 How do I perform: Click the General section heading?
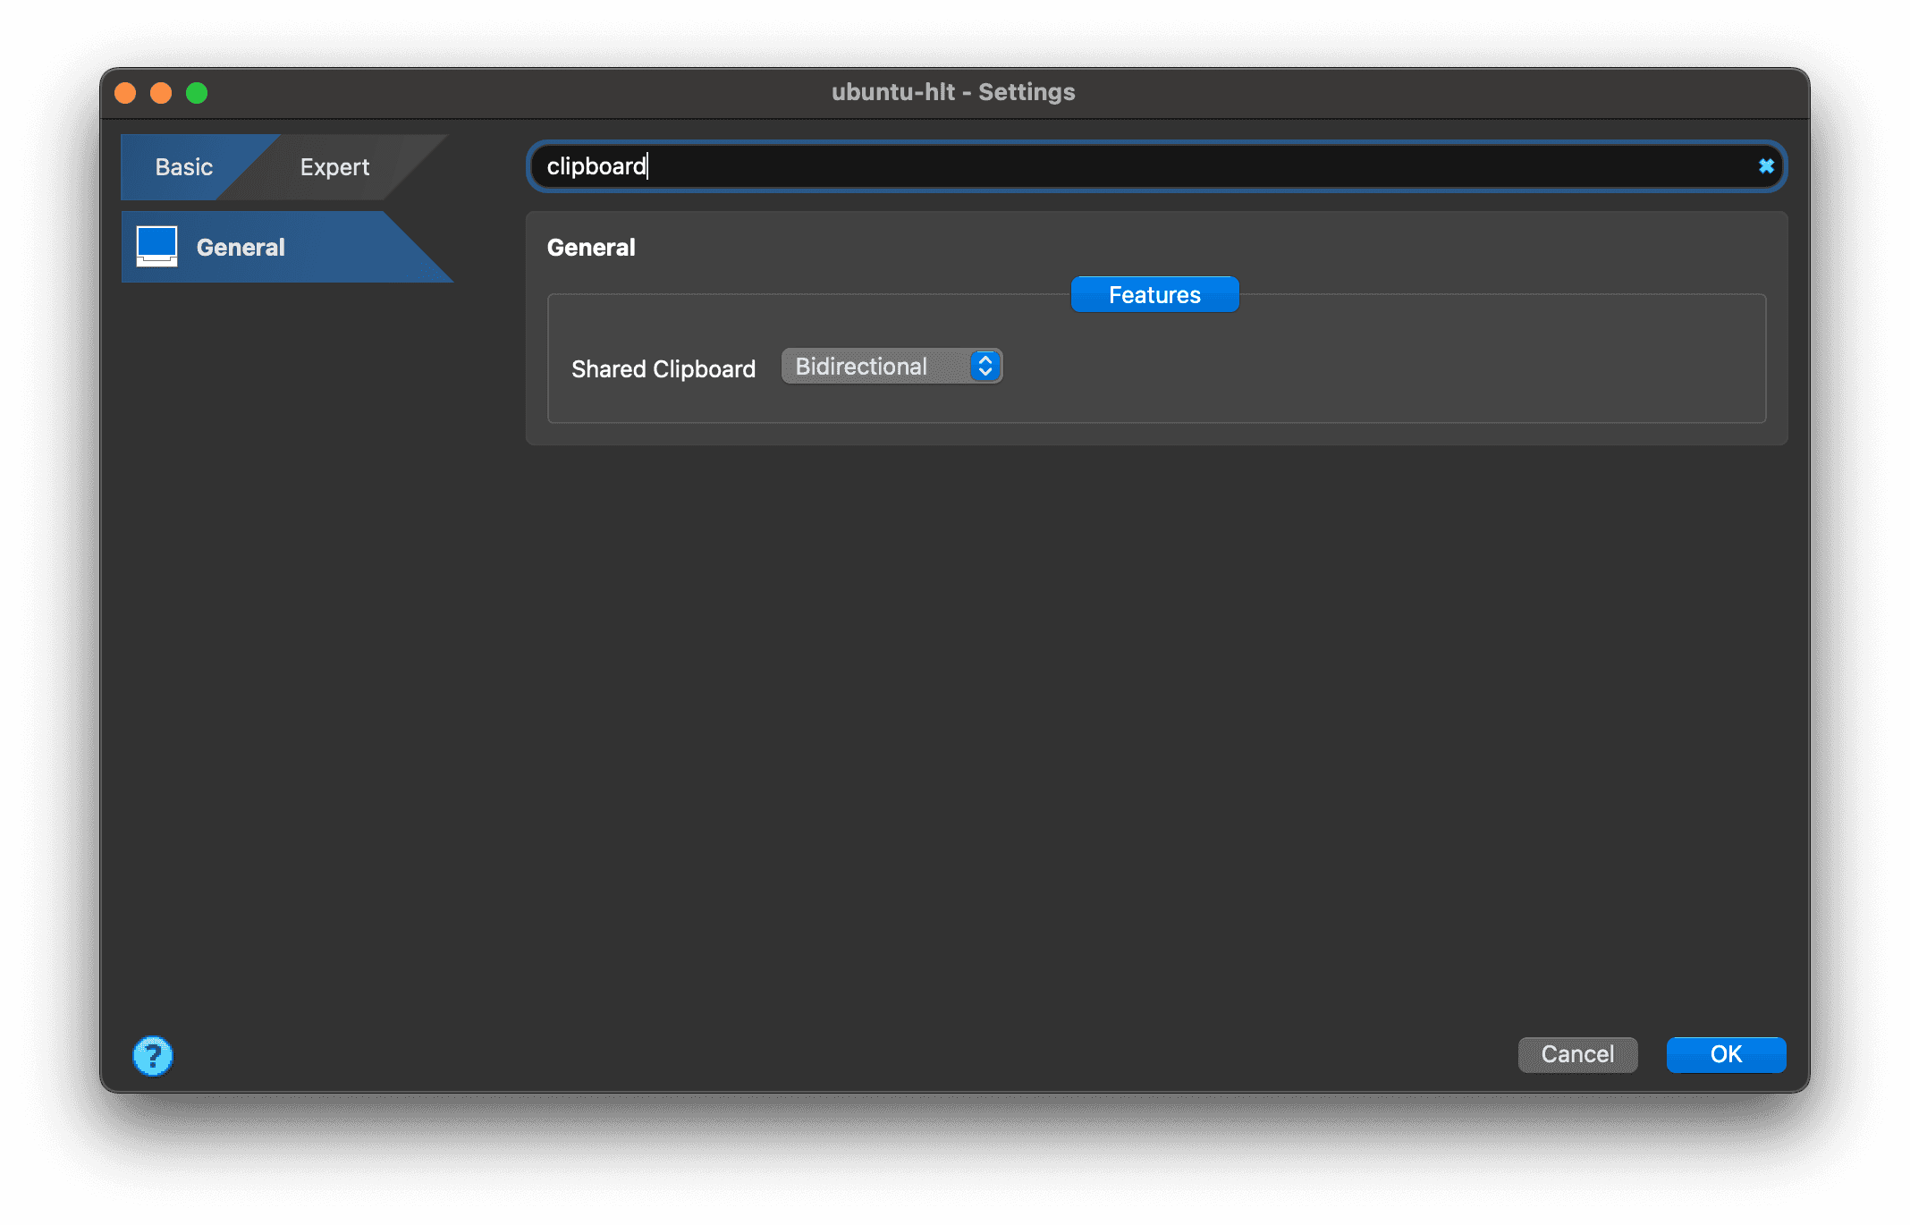tap(591, 248)
